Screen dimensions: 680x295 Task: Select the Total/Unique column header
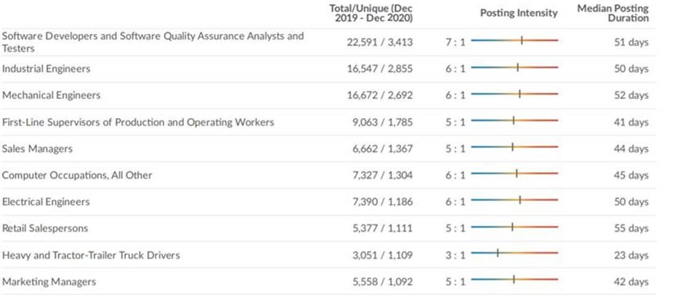(x=371, y=13)
